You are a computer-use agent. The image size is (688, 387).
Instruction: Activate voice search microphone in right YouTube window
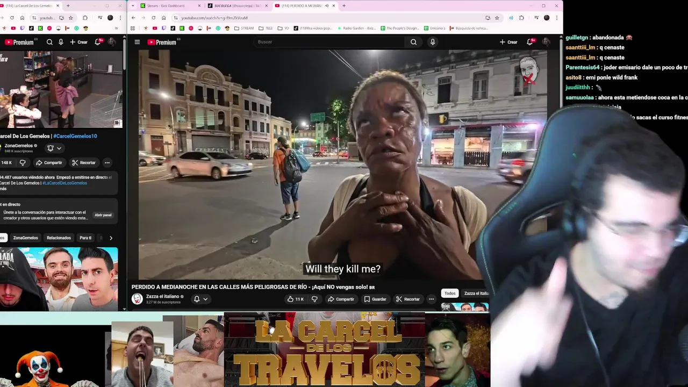tap(433, 42)
